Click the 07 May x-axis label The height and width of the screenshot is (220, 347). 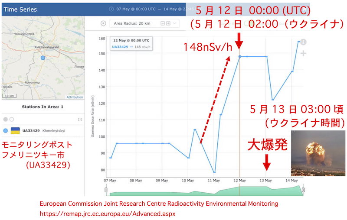pos(110,181)
